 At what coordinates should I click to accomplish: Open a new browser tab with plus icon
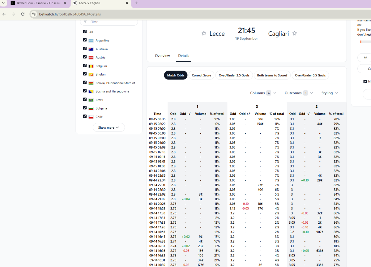click(136, 3)
